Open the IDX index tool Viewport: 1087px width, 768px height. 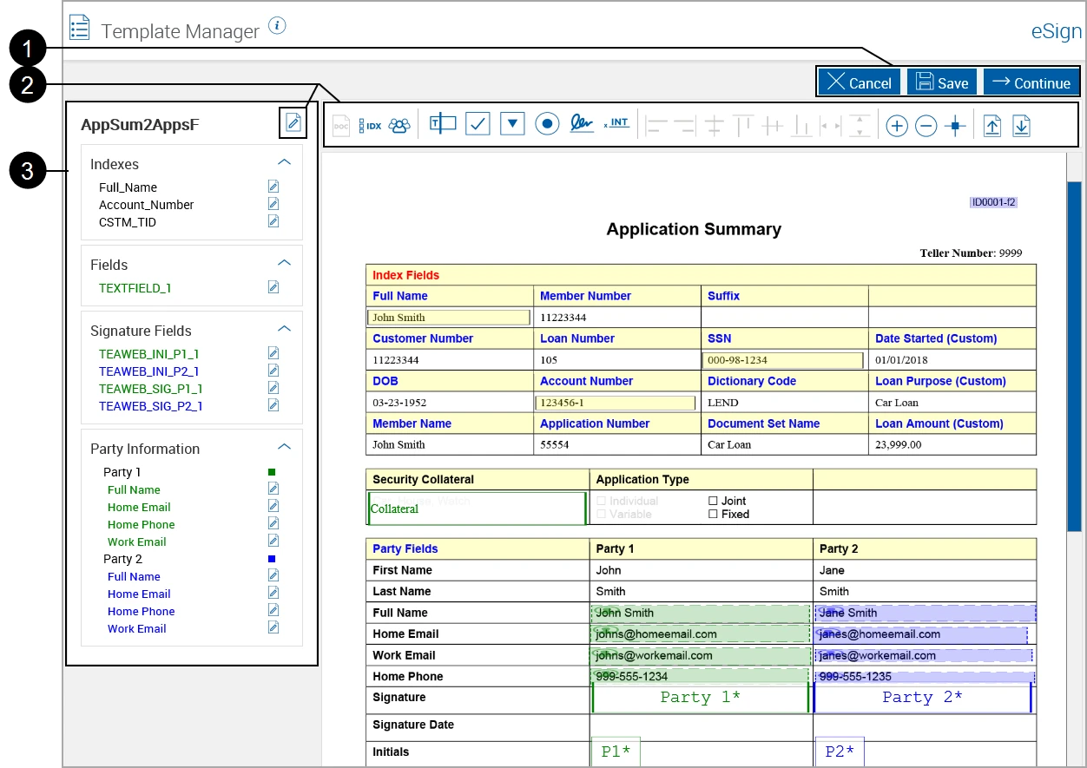(371, 126)
